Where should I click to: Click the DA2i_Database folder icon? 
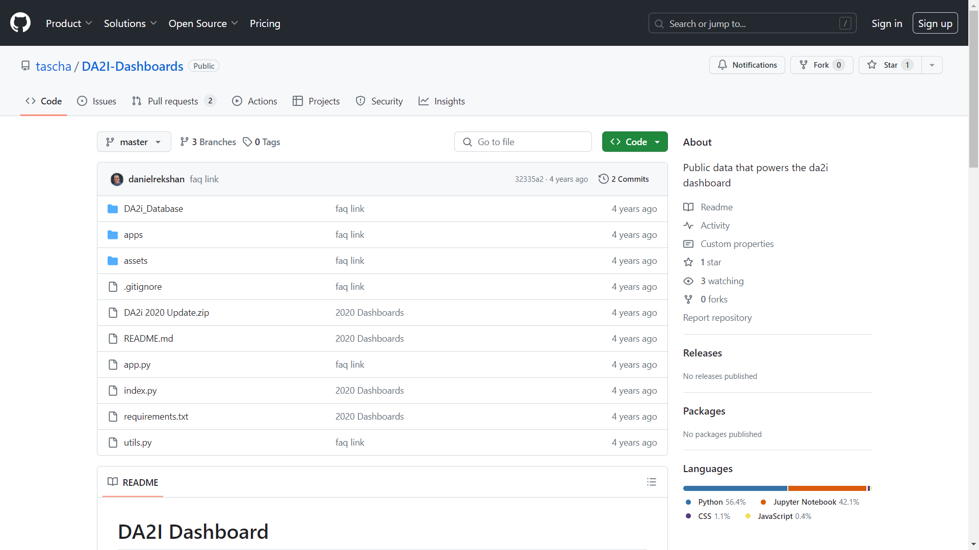(x=113, y=209)
